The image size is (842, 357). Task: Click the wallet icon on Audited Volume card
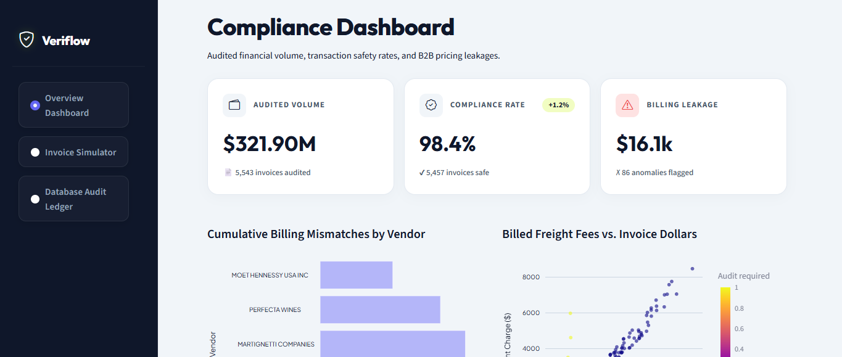tap(234, 105)
